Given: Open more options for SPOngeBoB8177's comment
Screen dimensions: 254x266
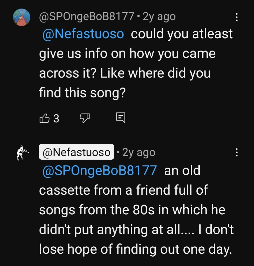Looking at the screenshot, I should [237, 17].
